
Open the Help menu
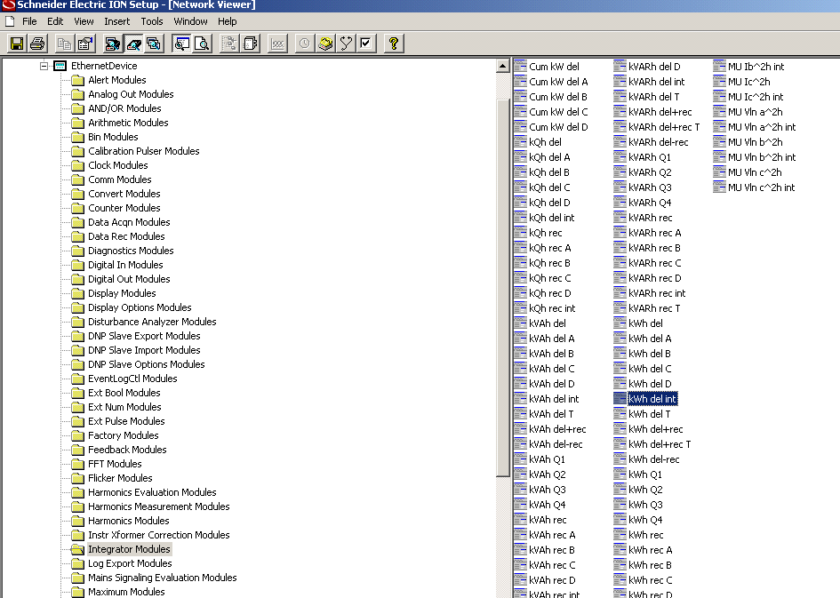(228, 21)
